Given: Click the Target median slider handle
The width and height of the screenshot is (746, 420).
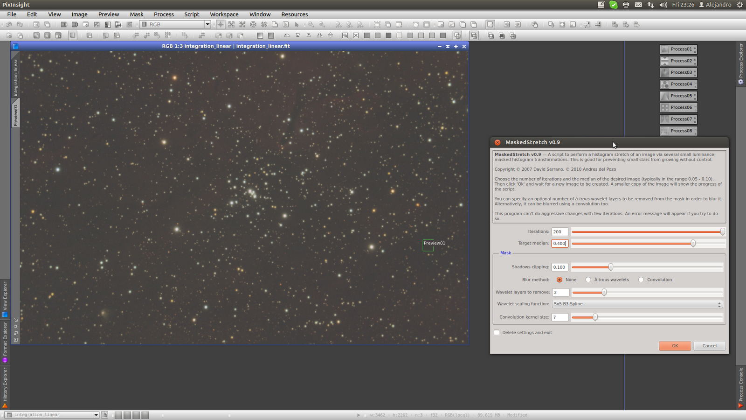Looking at the screenshot, I should [x=693, y=243].
